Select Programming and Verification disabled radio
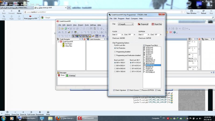The height and width of the screenshot is (121, 215). click(115, 55)
